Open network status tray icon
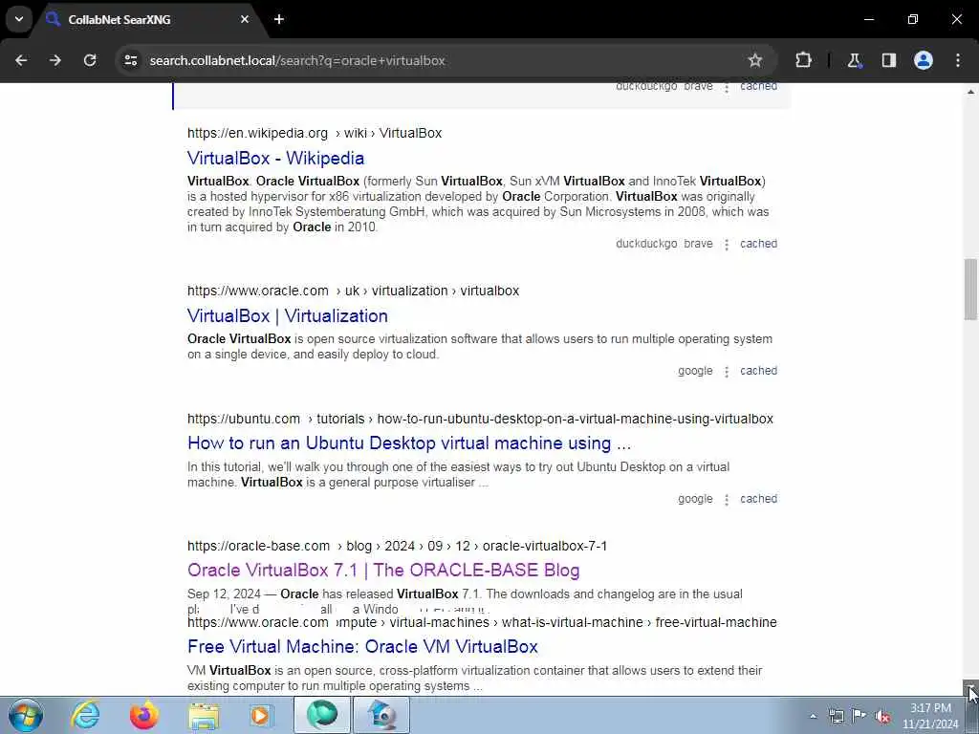This screenshot has height=734, width=979. click(836, 716)
